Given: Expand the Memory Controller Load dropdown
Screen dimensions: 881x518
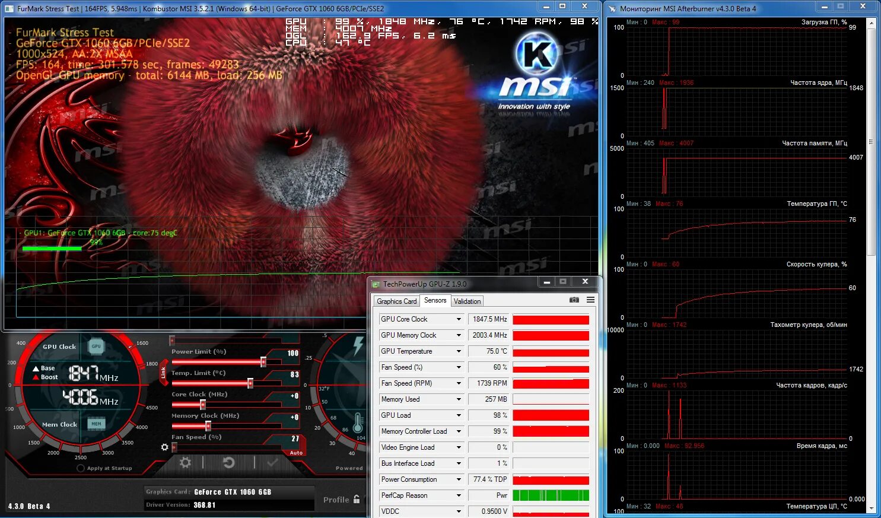Looking at the screenshot, I should pyautogui.click(x=459, y=431).
